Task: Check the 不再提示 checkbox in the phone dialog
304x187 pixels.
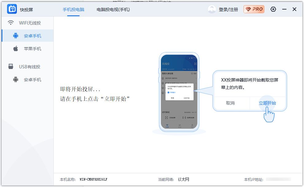Action: (168, 93)
